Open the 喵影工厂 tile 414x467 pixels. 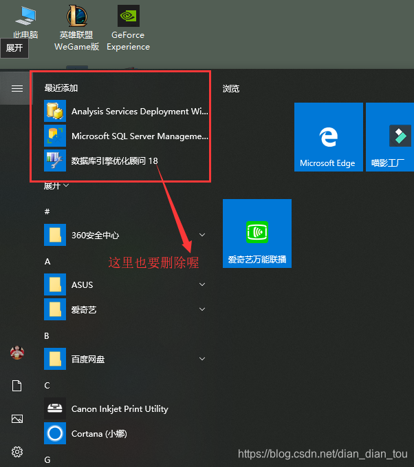coord(390,137)
